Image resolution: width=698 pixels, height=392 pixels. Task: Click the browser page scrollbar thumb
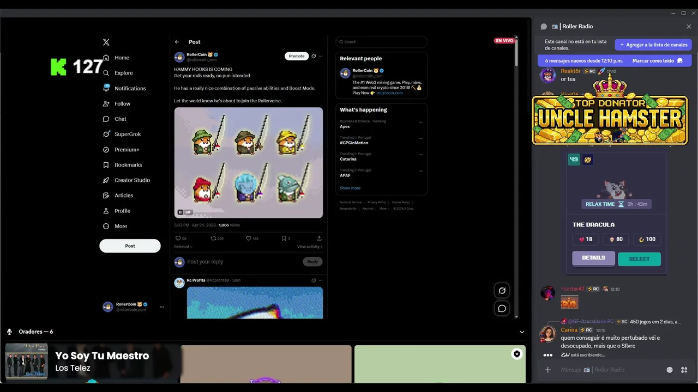point(516,53)
